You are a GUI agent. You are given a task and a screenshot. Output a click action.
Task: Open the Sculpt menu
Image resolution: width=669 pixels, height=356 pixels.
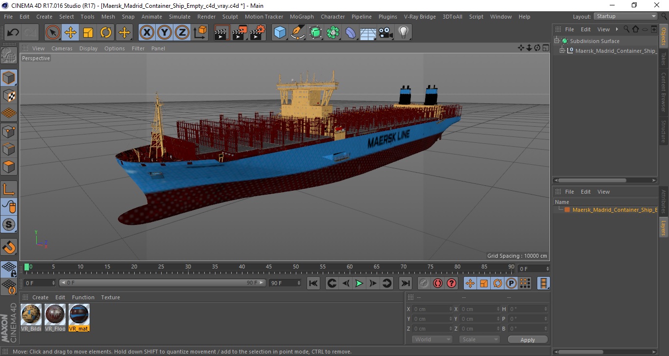pyautogui.click(x=230, y=17)
